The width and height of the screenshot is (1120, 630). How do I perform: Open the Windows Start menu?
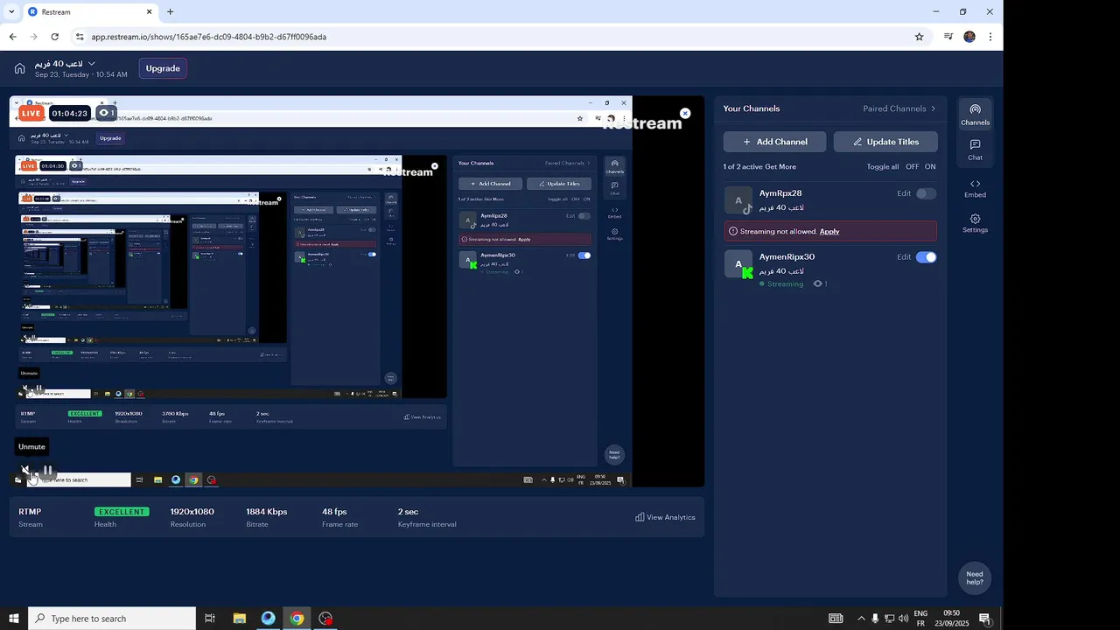14,619
